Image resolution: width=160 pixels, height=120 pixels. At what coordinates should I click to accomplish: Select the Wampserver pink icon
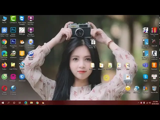click(x=13, y=78)
